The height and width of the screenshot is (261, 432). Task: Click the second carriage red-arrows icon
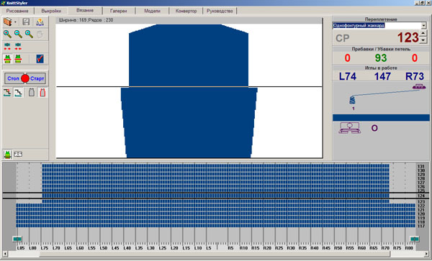click(18, 46)
